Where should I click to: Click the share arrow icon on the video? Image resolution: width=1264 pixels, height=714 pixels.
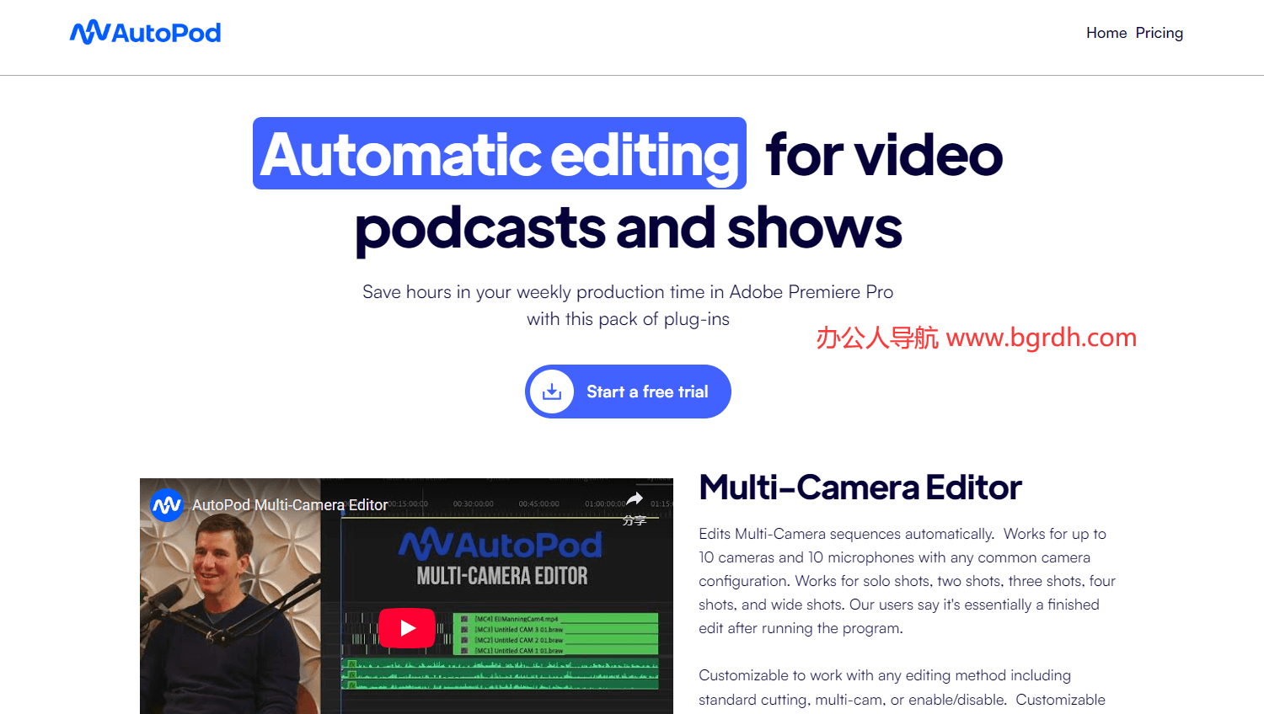tap(635, 499)
